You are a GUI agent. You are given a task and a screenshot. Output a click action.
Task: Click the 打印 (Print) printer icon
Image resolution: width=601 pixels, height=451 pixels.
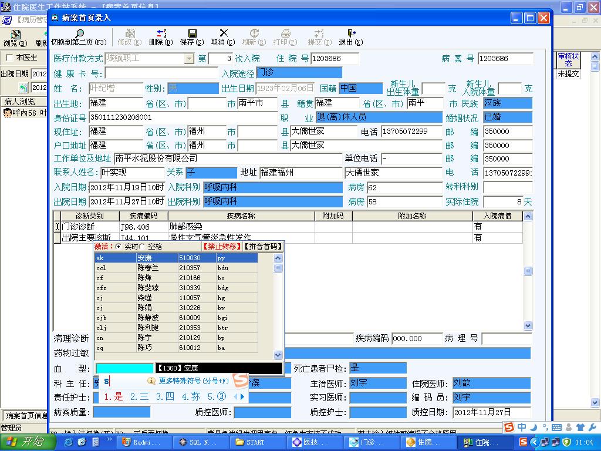[x=286, y=33]
